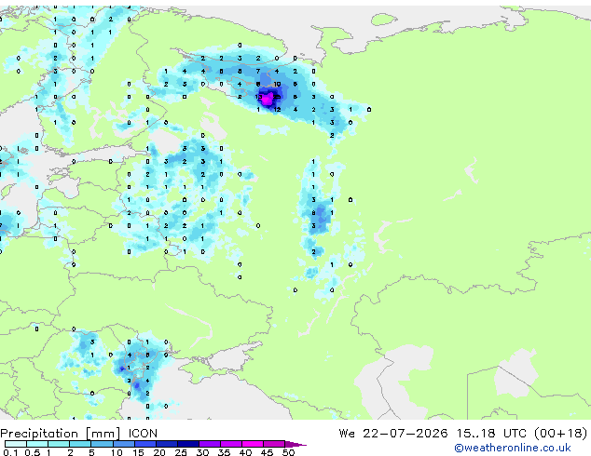Click the '50' legend tick label
The width and height of the screenshot is (591, 456).
(x=288, y=452)
